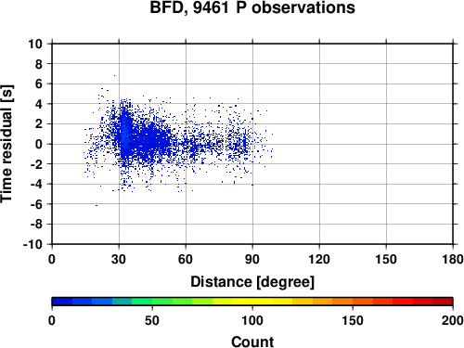This screenshot has height=348, width=464.
Task: Click the dark blue start of the colorbar
Action: [62, 302]
